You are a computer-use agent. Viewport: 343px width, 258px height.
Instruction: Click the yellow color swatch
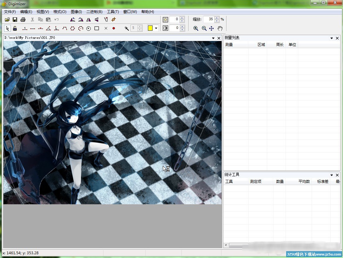coord(150,28)
